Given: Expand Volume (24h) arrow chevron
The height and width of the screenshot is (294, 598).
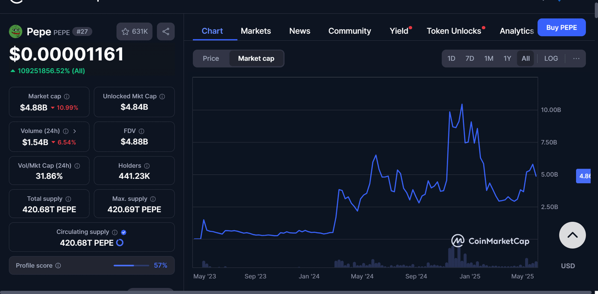Looking at the screenshot, I should 75,131.
